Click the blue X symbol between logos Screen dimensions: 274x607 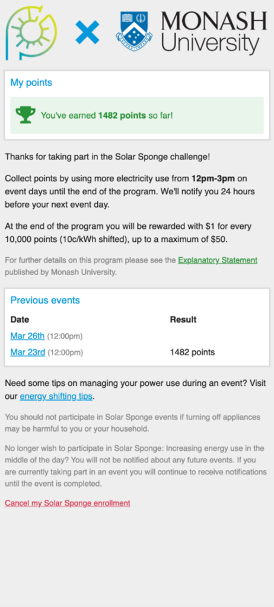87,33
